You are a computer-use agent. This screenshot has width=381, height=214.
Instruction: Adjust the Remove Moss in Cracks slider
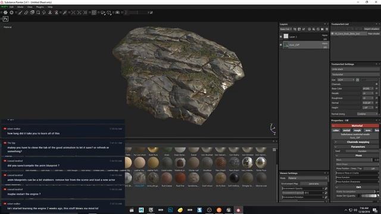tap(357, 173)
